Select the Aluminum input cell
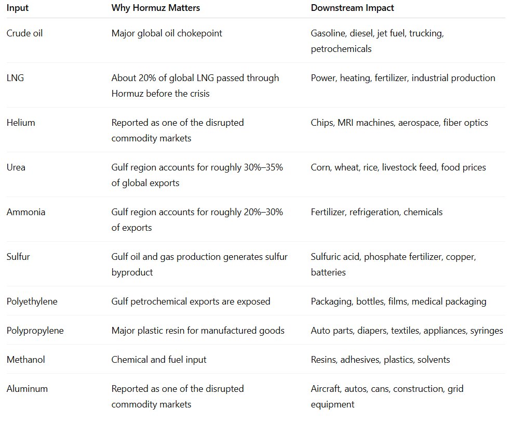Image resolution: width=511 pixels, height=421 pixels. pos(27,388)
